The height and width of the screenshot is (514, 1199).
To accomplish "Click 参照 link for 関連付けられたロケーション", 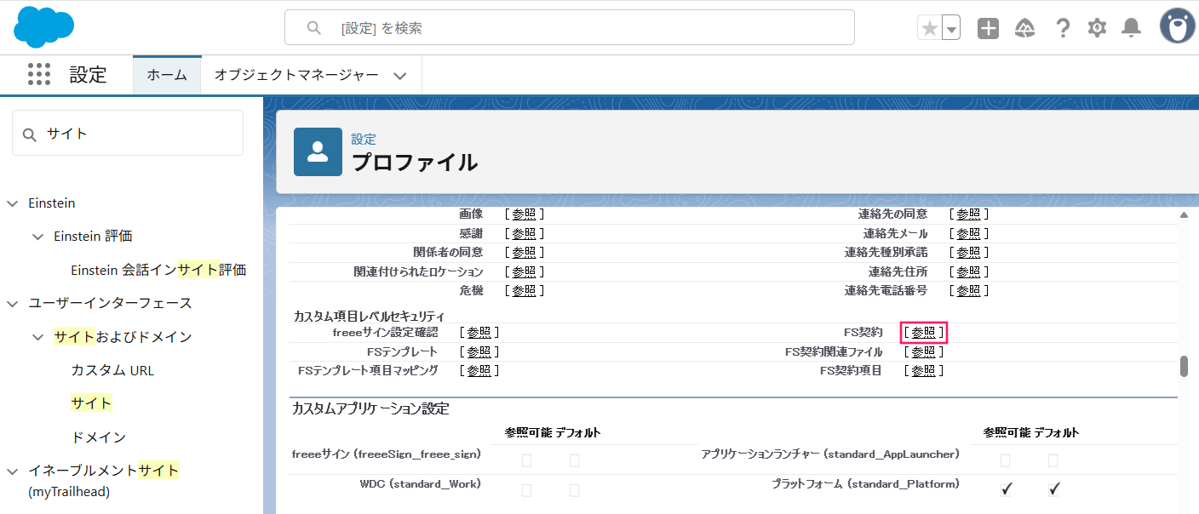I will point(524,271).
